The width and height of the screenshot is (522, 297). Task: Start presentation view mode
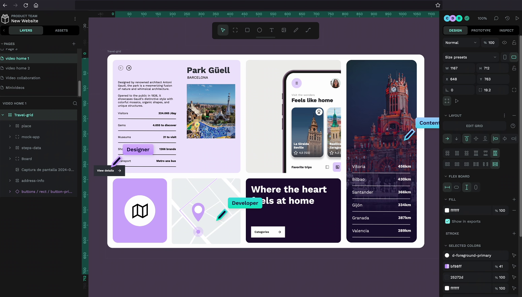(x=517, y=18)
